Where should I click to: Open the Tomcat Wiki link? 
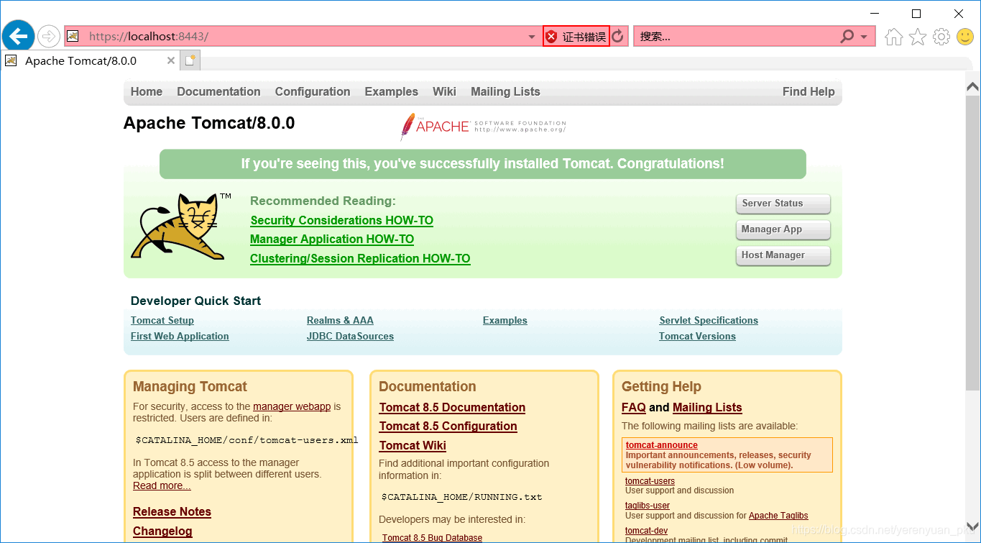tap(413, 445)
